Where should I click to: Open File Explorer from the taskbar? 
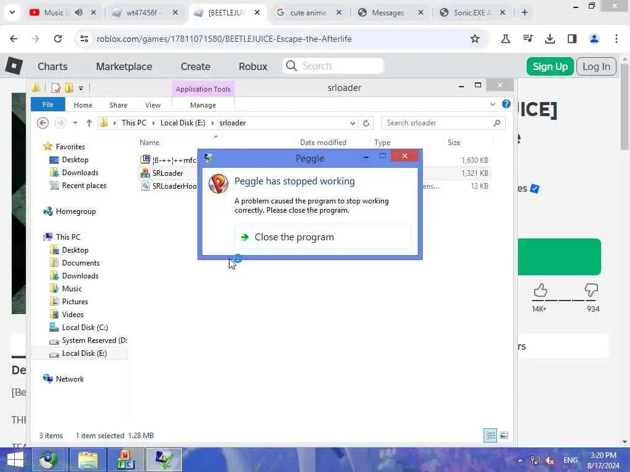coord(88,460)
